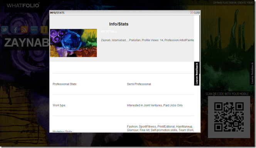The width and height of the screenshot is (256, 148).
Task: Open the Leave feedback tab inside popup
Action: click(197, 73)
